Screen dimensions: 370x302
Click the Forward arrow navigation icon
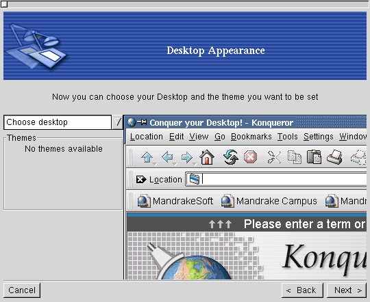pos(187,157)
